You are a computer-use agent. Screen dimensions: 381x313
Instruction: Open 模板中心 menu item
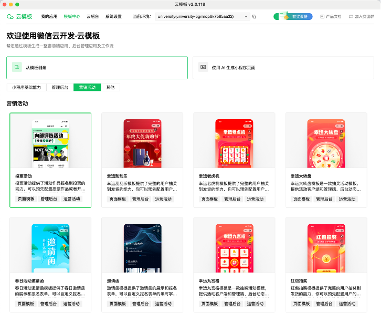[72, 16]
